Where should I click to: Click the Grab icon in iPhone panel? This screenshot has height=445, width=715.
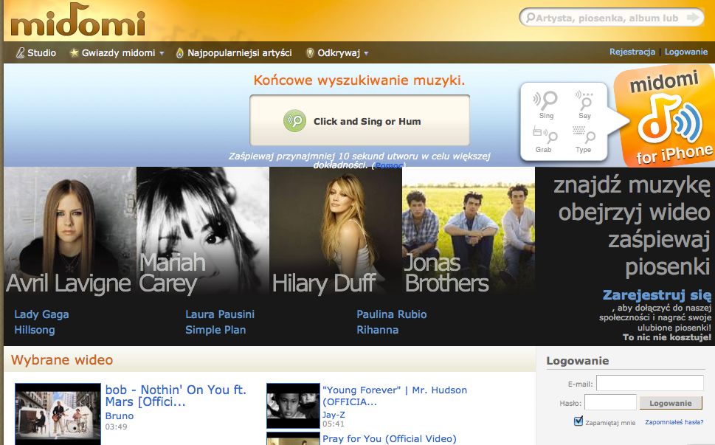point(545,135)
